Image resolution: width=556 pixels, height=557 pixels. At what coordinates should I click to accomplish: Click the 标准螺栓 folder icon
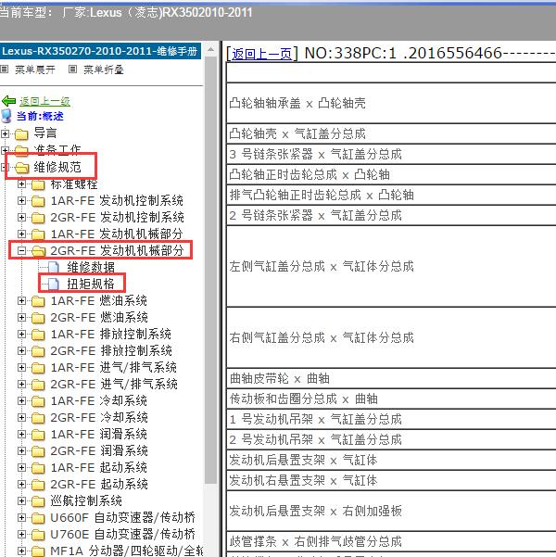point(38,184)
